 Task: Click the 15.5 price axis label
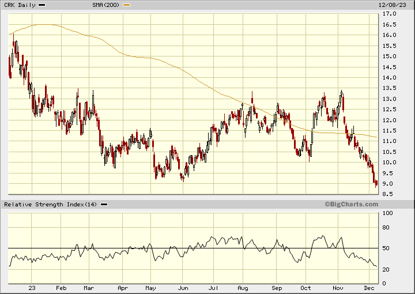[x=389, y=46]
